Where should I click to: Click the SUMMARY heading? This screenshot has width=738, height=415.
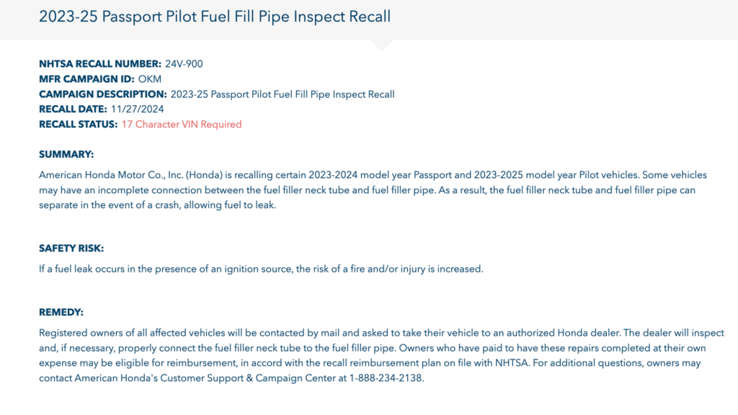click(x=66, y=154)
